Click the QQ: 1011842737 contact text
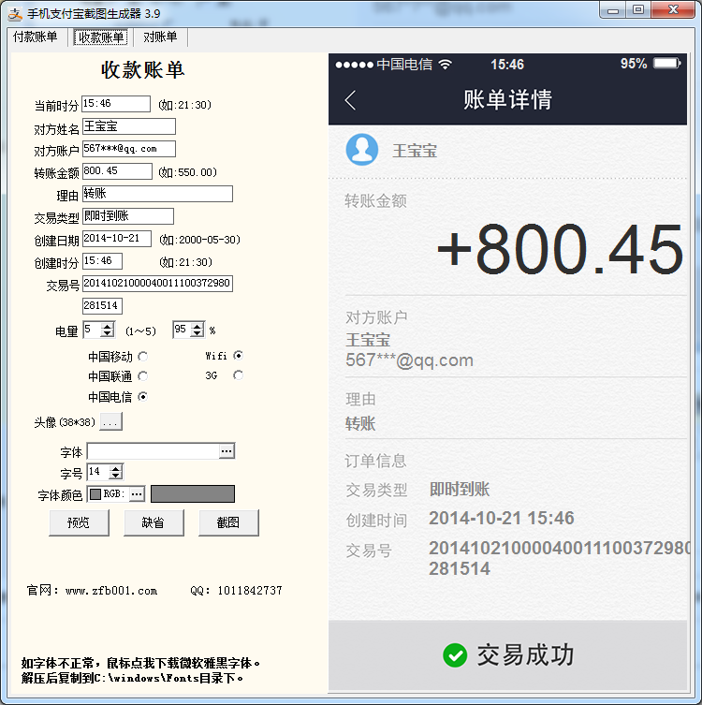The image size is (702, 705). pos(237,591)
